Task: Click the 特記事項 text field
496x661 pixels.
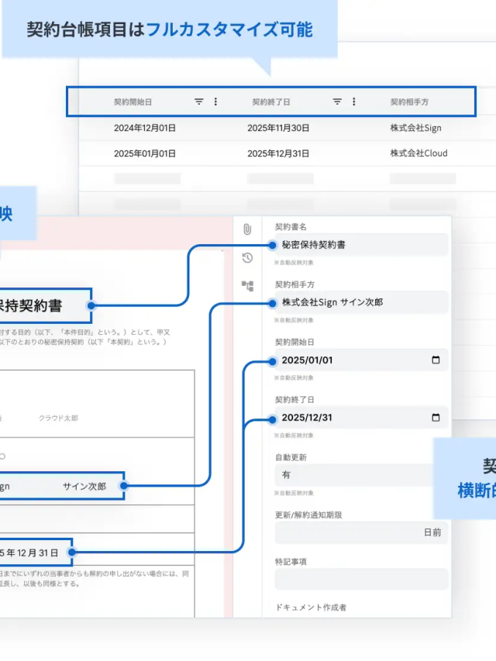Action: [x=360, y=579]
